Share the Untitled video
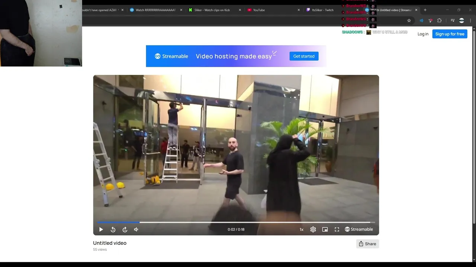Image resolution: width=476 pixels, height=267 pixels. click(367, 244)
